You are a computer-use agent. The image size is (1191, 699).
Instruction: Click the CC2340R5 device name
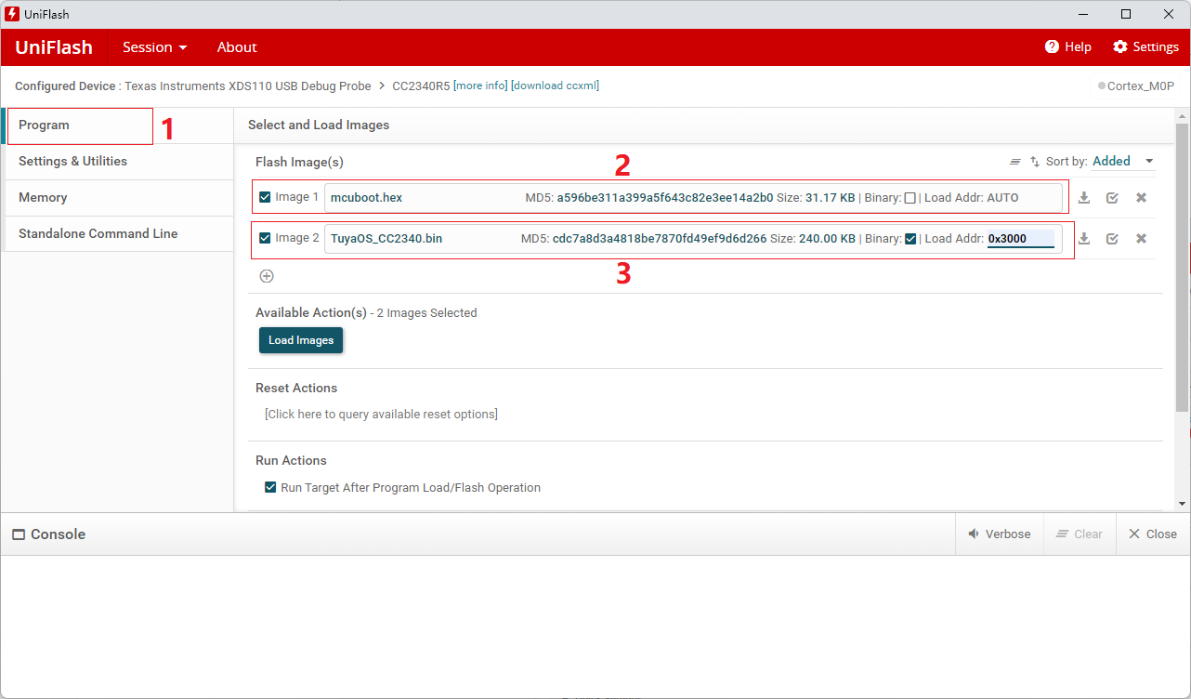click(421, 86)
